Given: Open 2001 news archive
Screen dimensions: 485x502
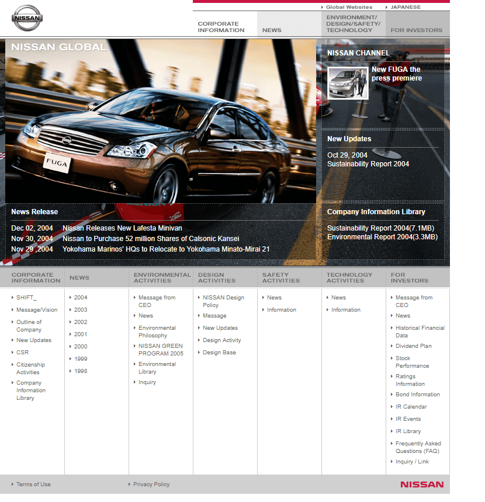Looking at the screenshot, I should (x=81, y=334).
